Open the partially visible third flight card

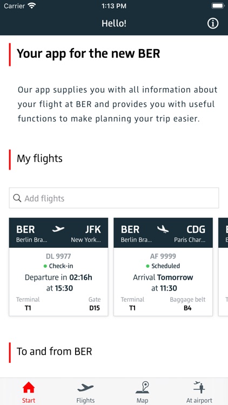pyautogui.click(x=223, y=267)
